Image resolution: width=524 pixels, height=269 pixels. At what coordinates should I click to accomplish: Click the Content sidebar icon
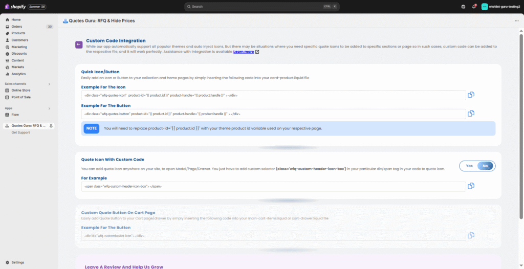pos(7,60)
